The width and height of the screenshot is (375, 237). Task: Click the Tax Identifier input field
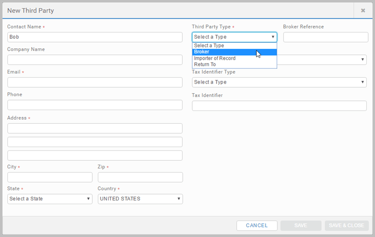pyautogui.click(x=279, y=105)
